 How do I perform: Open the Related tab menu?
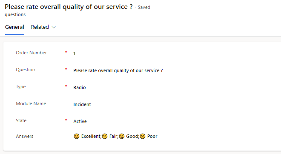(43, 27)
